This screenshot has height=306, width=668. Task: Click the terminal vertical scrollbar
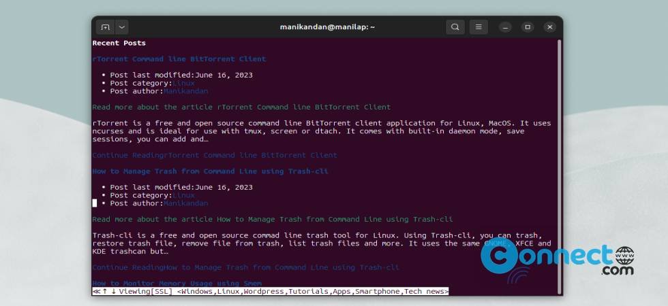(x=559, y=166)
